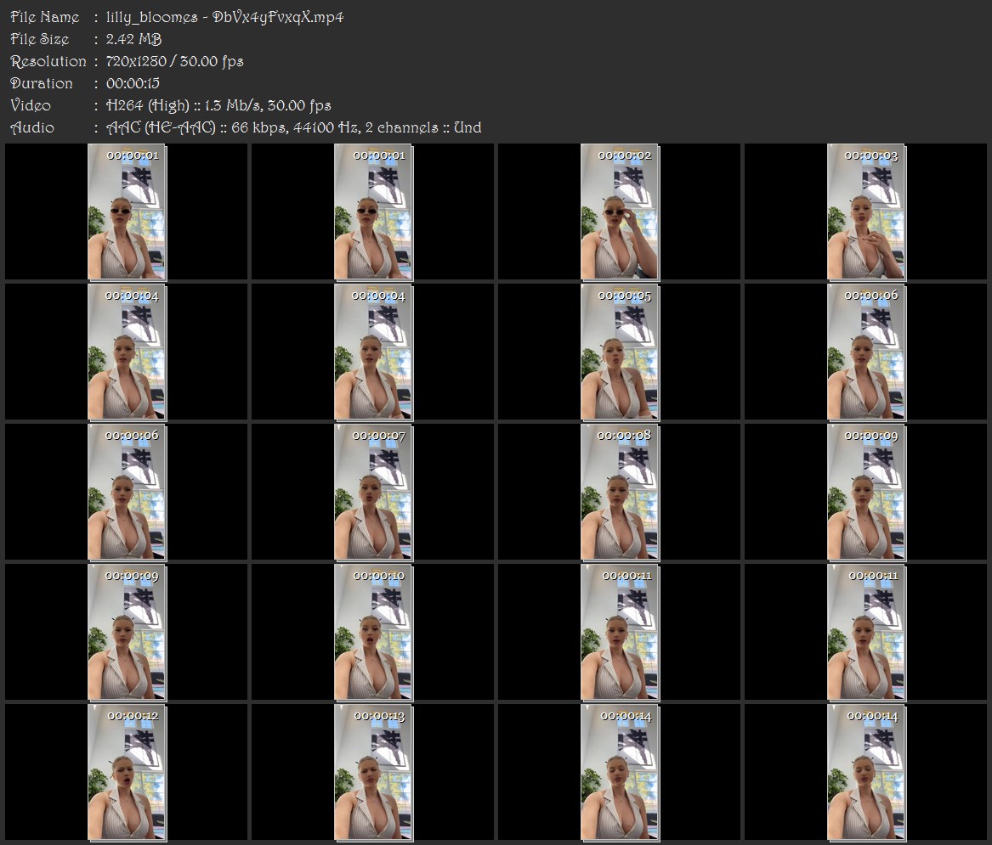Click the "File Name" label
Screen dimensions: 992x845
45,17
